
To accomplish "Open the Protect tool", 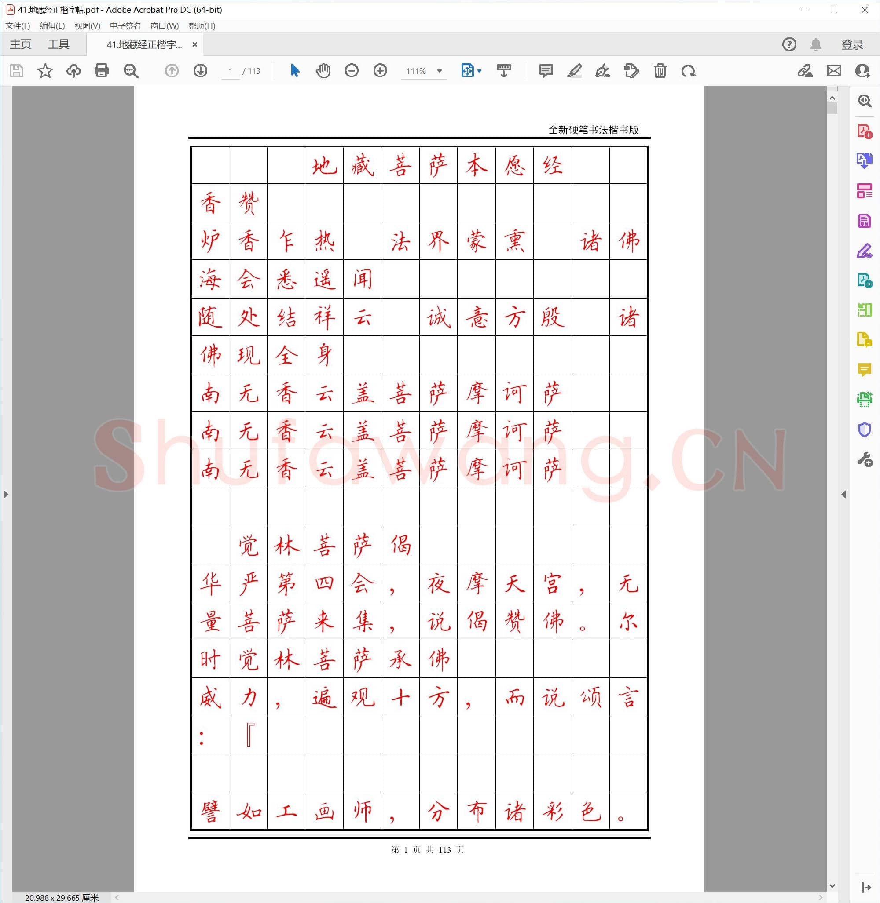I will (x=864, y=430).
